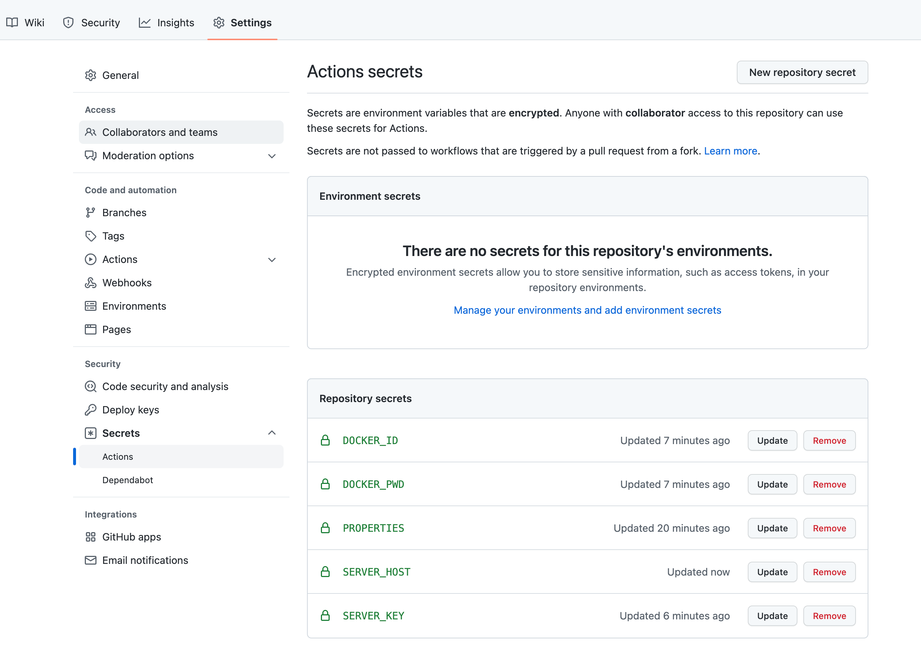Click the Webhooks icon in sidebar
The image size is (921, 653).
pos(91,283)
